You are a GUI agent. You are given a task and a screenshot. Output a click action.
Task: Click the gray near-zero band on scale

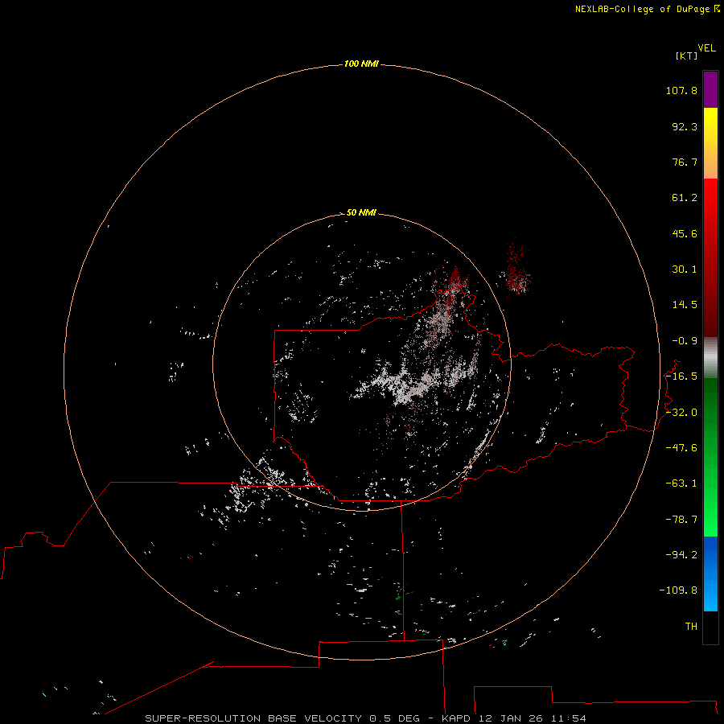tap(710, 358)
